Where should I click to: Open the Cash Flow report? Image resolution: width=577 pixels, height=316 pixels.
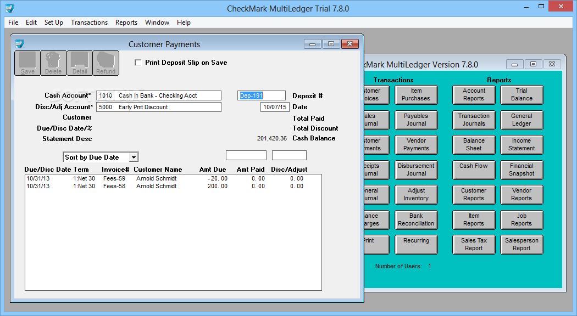474,170
